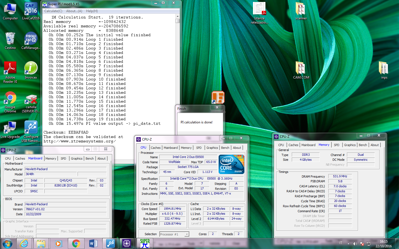The width and height of the screenshot is (399, 249).
Task: Open the LiveCaf2016 desktop shortcut
Action: 31,12
